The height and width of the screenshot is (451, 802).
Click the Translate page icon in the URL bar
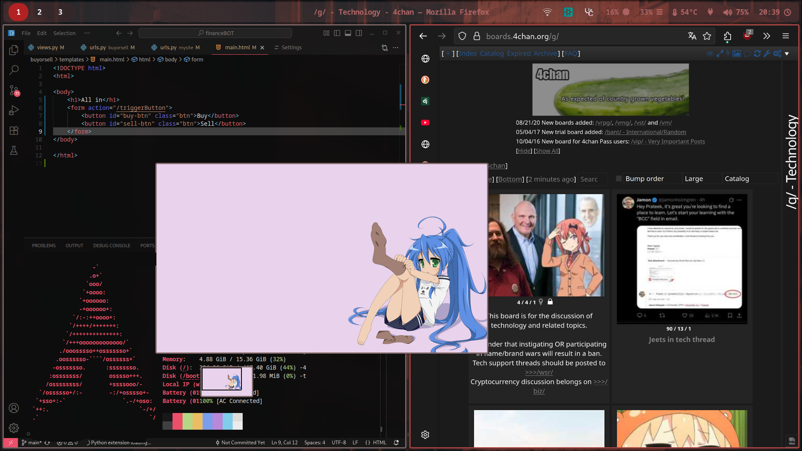point(692,36)
